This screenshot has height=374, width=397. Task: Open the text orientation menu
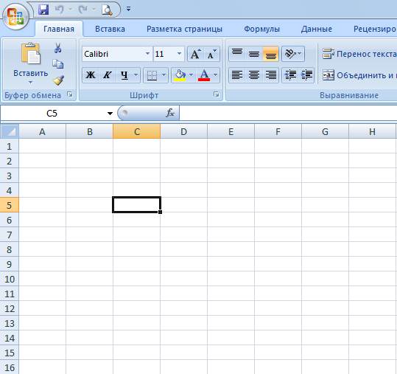click(x=293, y=54)
